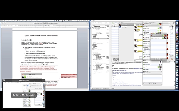Select highlighted incoming mail mailbox in Mail sidebar

100,39
